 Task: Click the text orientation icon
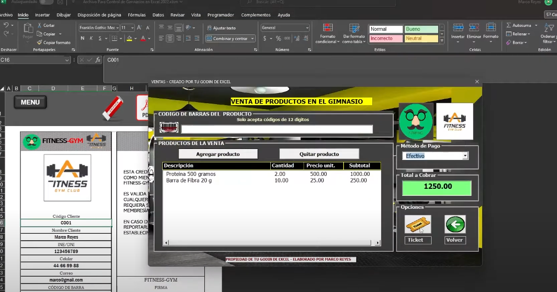189,27
